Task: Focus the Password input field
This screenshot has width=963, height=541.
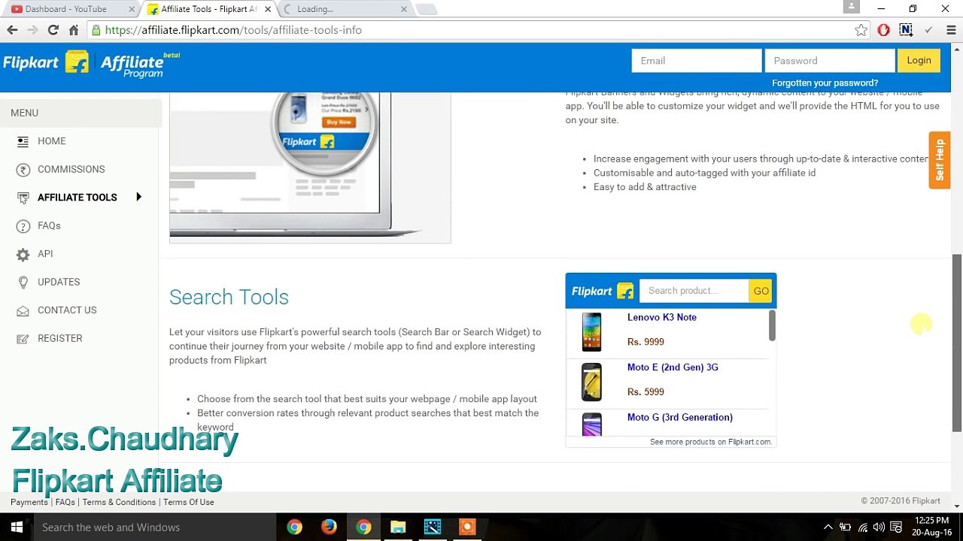Action: [830, 61]
